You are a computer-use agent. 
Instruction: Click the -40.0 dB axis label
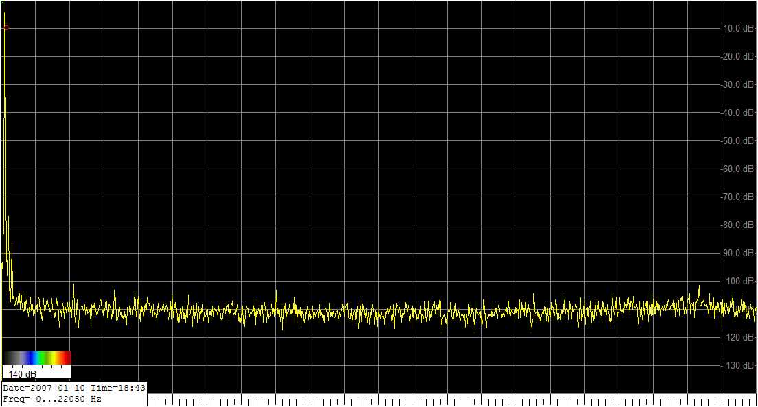coord(737,112)
